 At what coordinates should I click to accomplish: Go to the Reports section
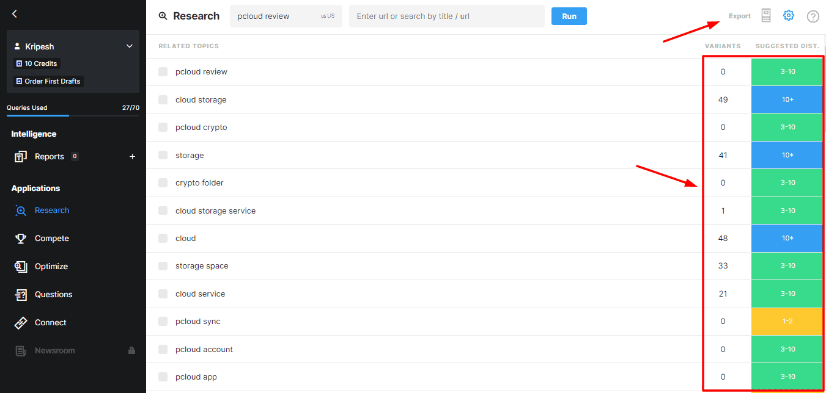coord(49,157)
